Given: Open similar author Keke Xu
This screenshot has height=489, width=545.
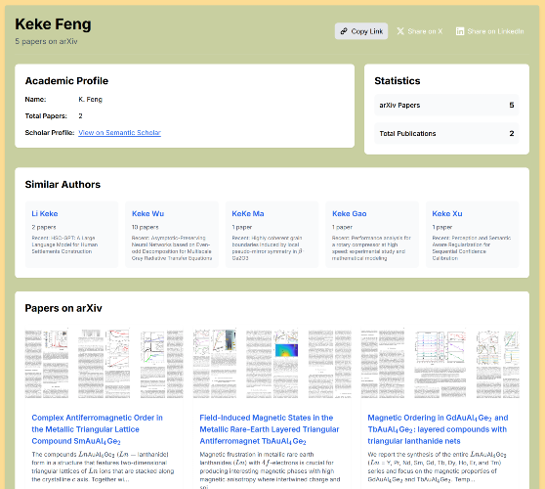Looking at the screenshot, I should 447,214.
